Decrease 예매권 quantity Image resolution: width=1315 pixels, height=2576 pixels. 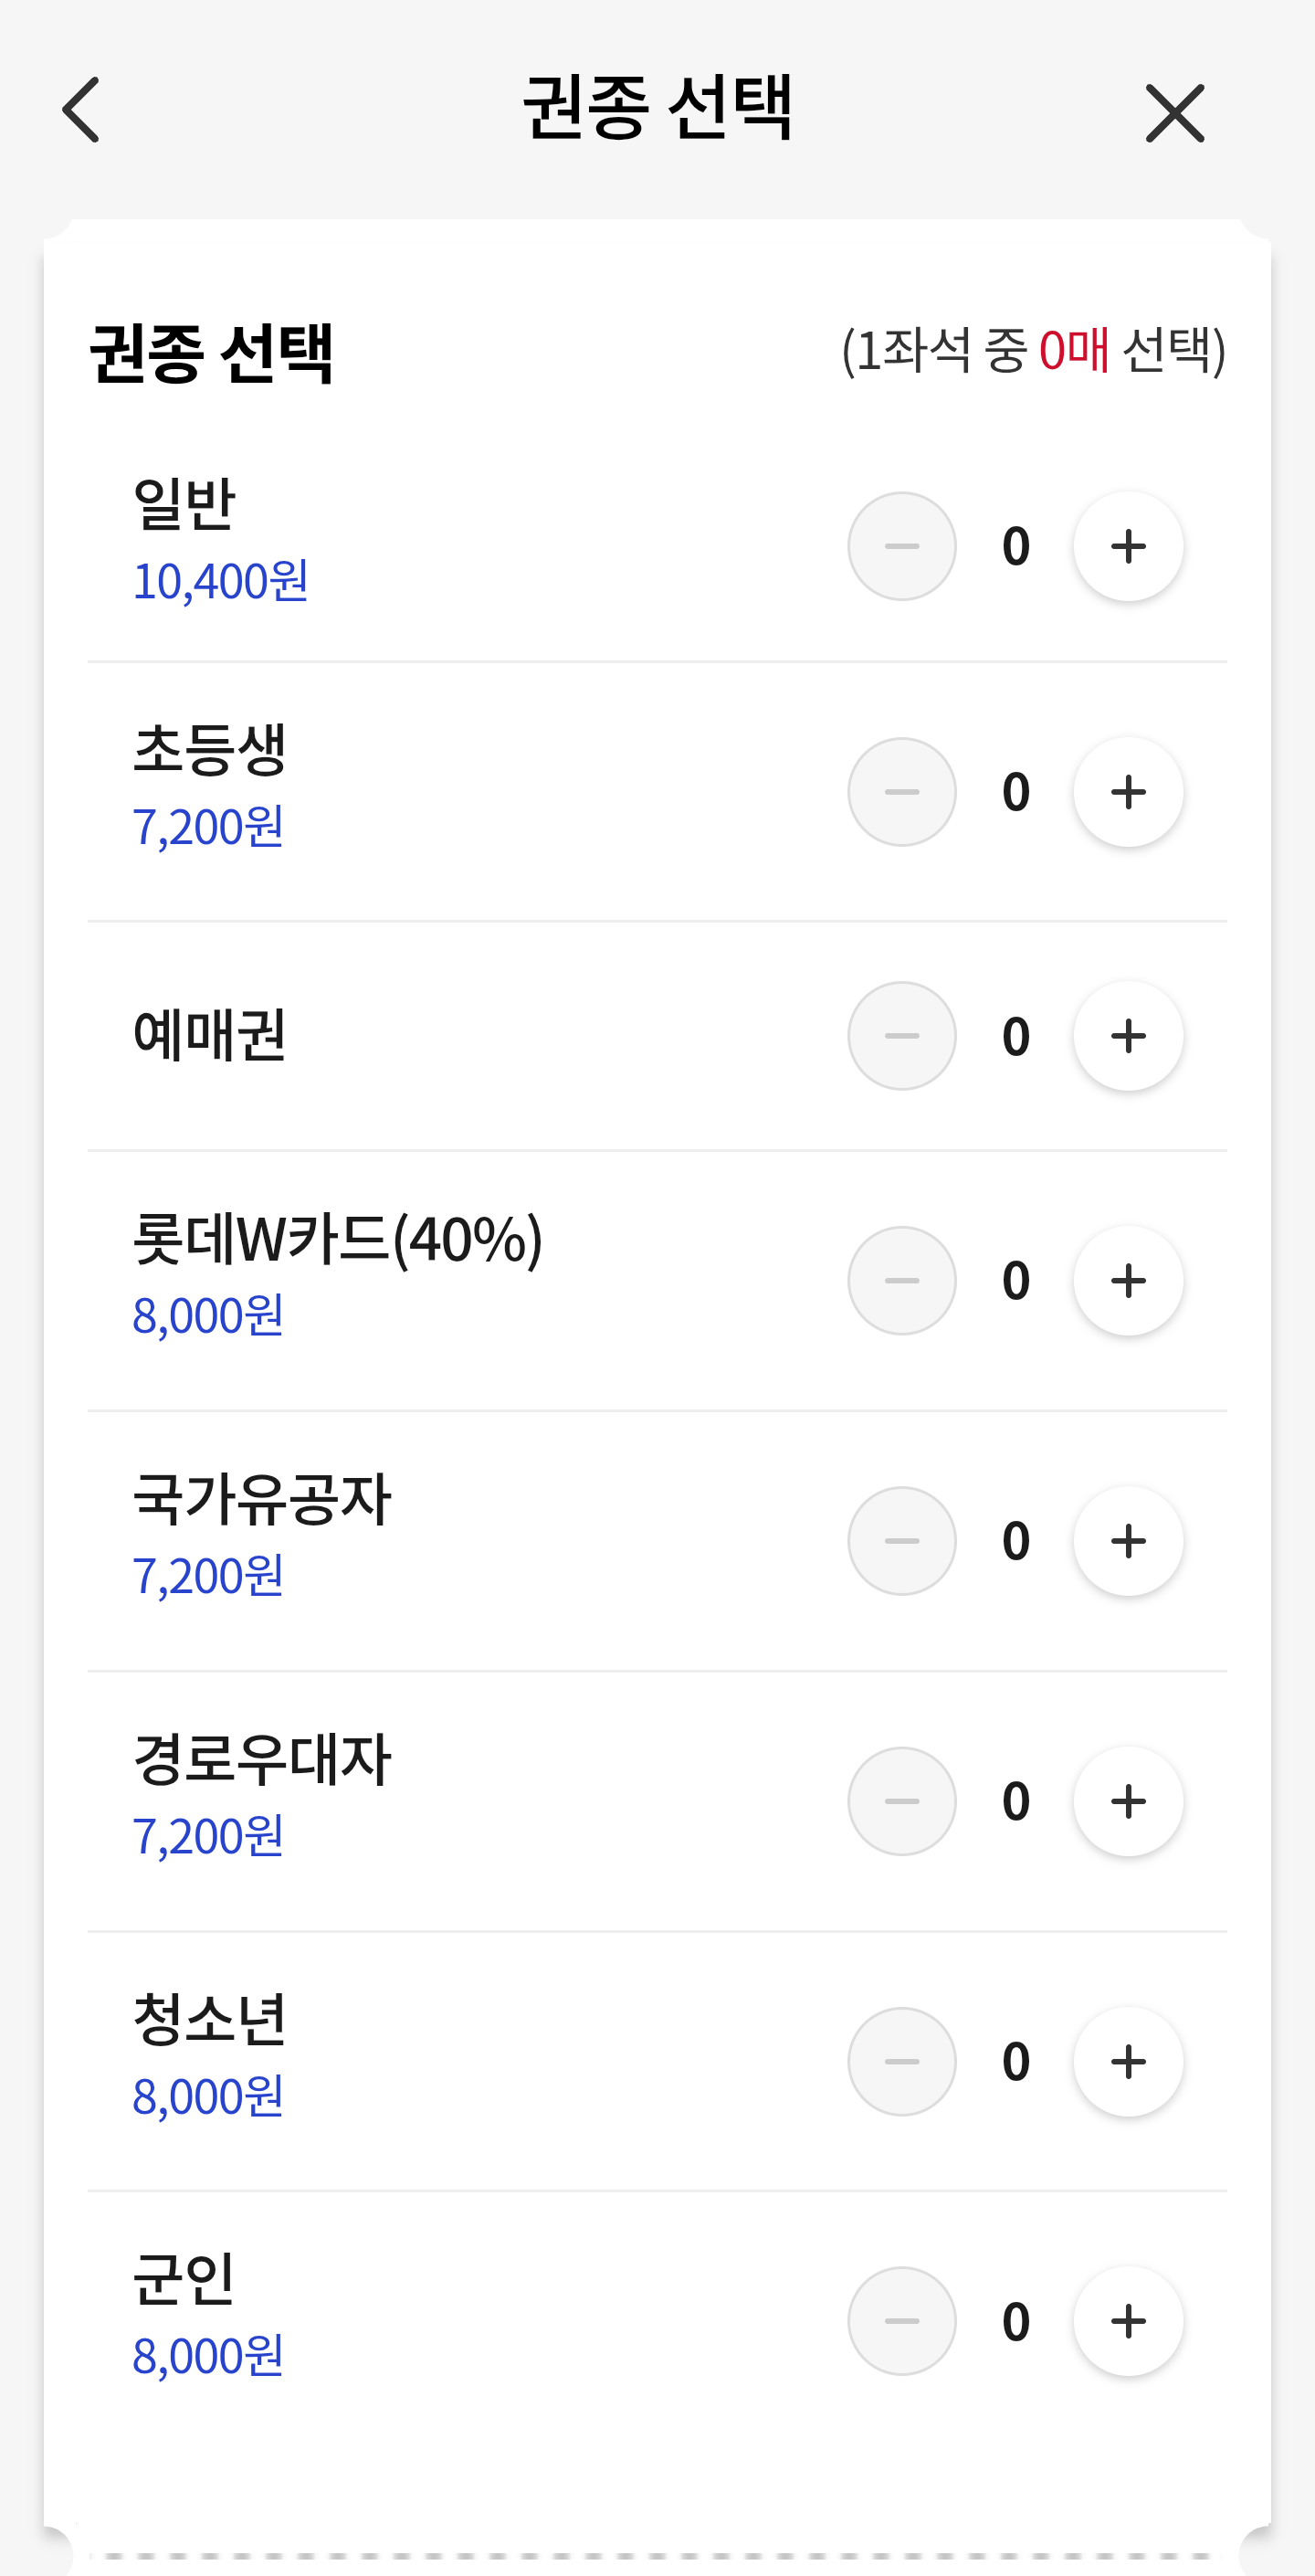(901, 1036)
